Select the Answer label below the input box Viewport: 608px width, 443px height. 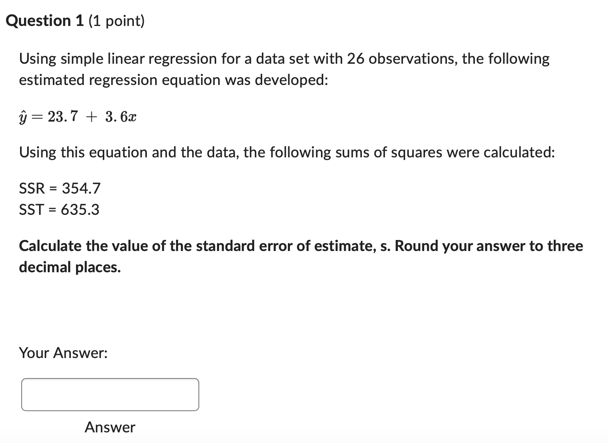point(109,427)
